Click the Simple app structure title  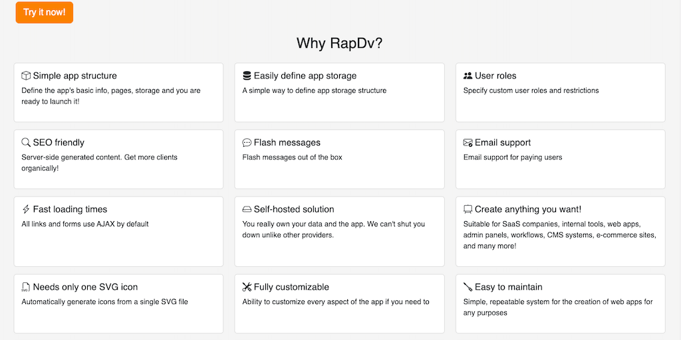74,76
